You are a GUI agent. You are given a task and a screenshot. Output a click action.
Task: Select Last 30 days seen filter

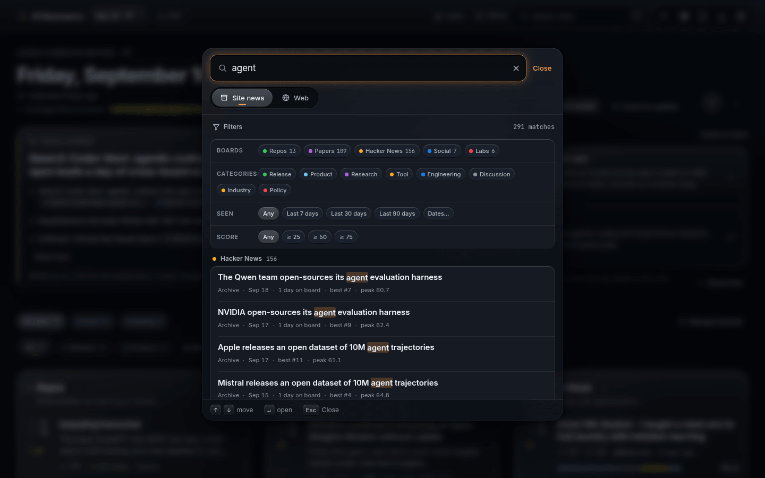tap(348, 214)
